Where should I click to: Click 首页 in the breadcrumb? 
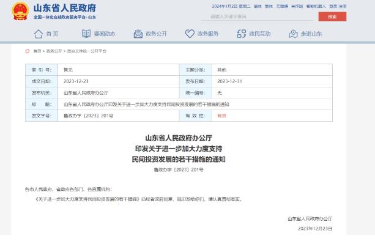tap(37, 51)
